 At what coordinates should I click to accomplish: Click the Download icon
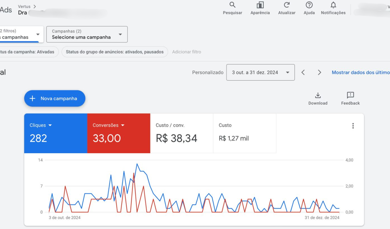pos(318,95)
